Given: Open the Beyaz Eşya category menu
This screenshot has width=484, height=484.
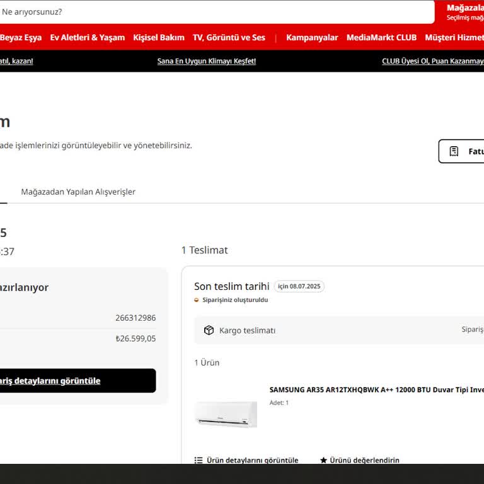Looking at the screenshot, I should click(x=21, y=37).
